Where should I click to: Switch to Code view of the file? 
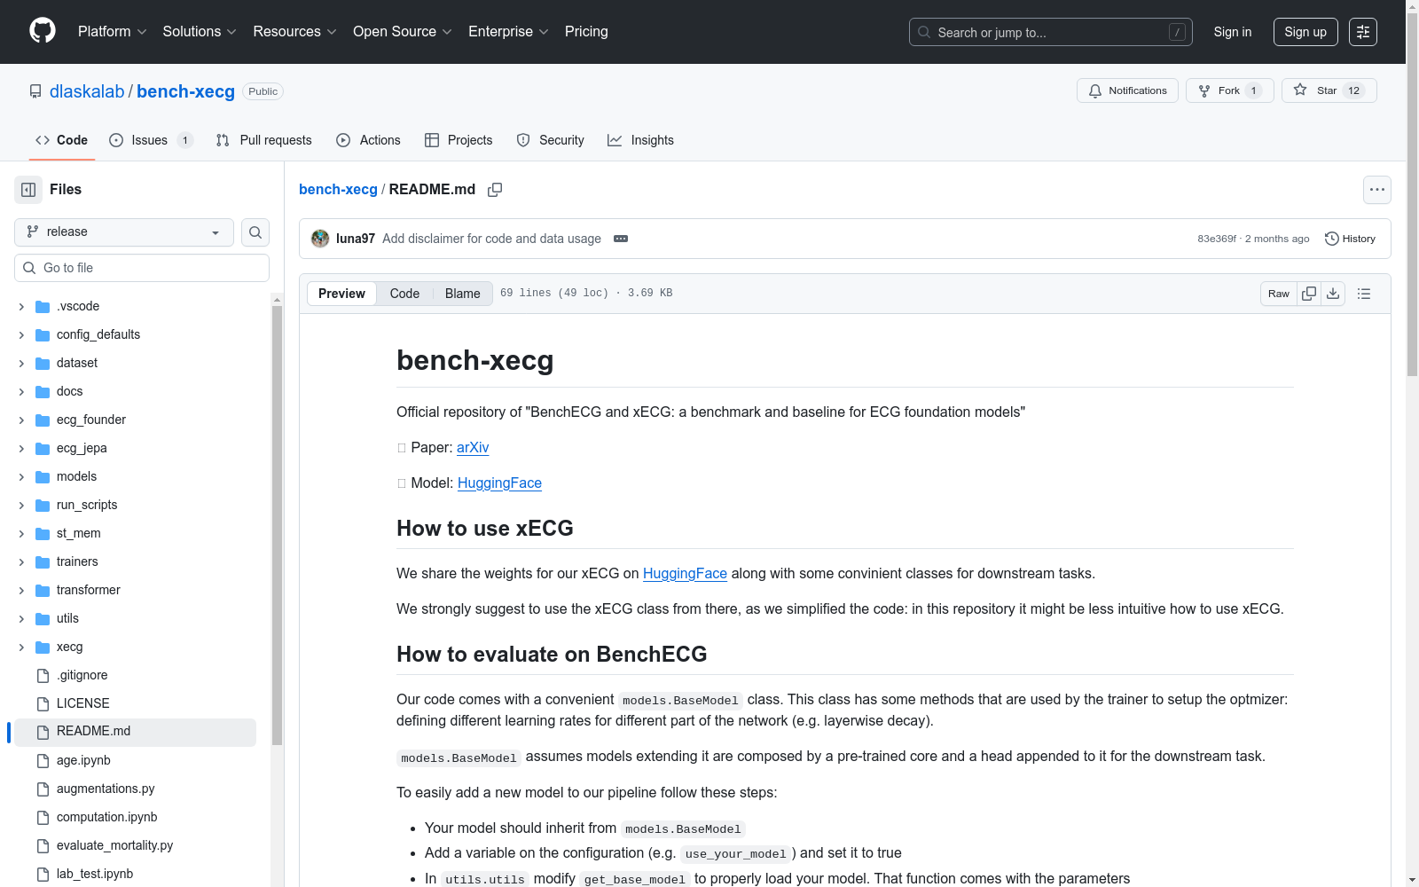404,294
